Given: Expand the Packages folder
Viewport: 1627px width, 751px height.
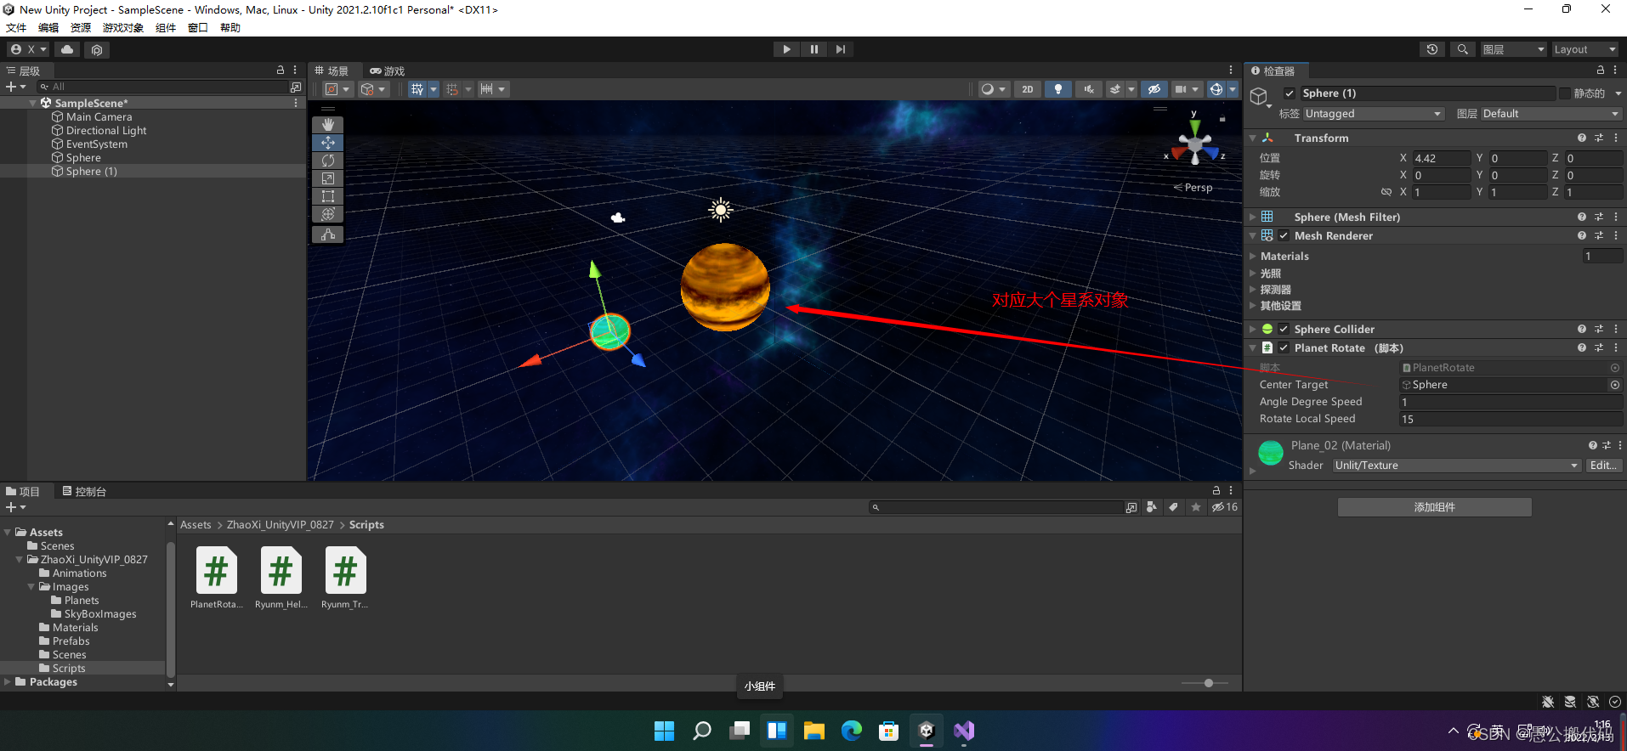Looking at the screenshot, I should (x=8, y=681).
